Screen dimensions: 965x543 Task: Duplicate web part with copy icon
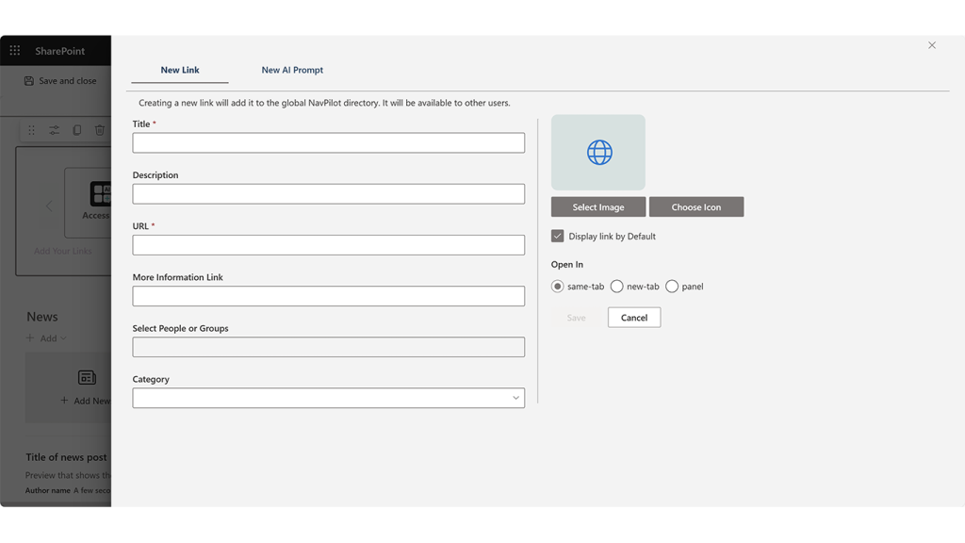point(77,130)
